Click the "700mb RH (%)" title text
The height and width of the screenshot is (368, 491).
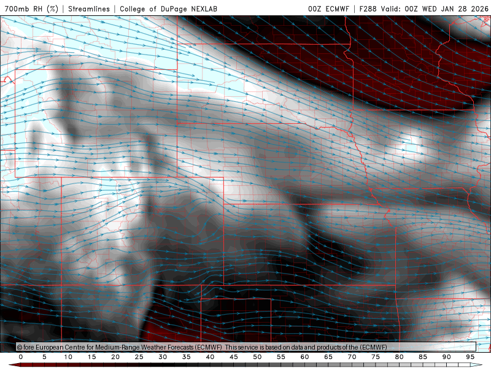32,9
